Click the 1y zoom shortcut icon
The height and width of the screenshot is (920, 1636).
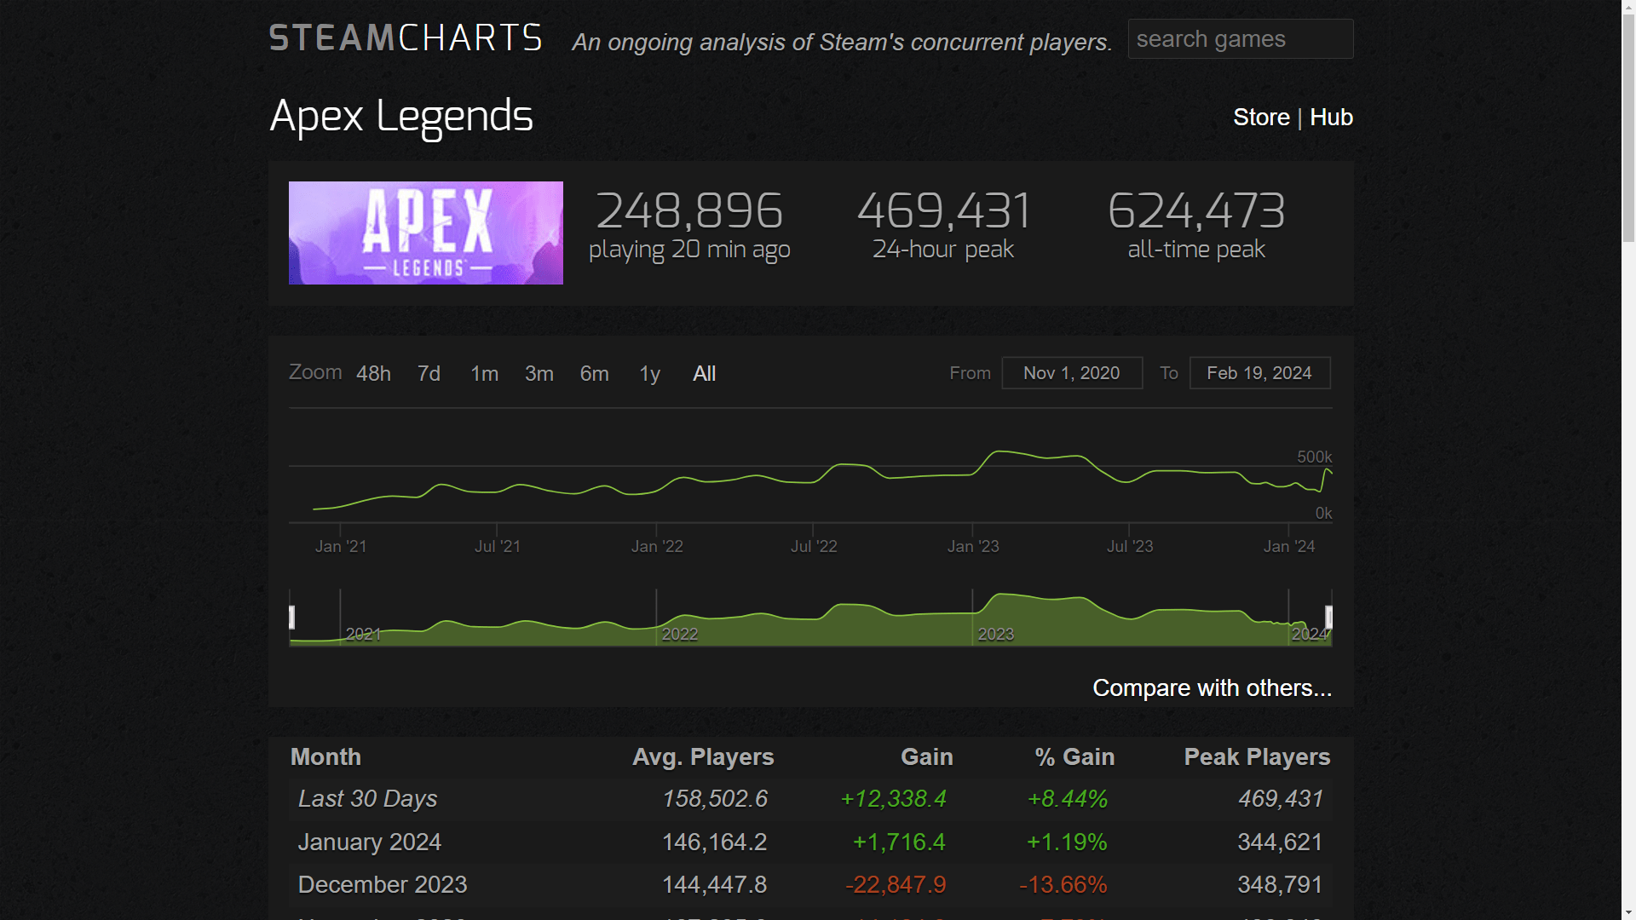click(649, 373)
